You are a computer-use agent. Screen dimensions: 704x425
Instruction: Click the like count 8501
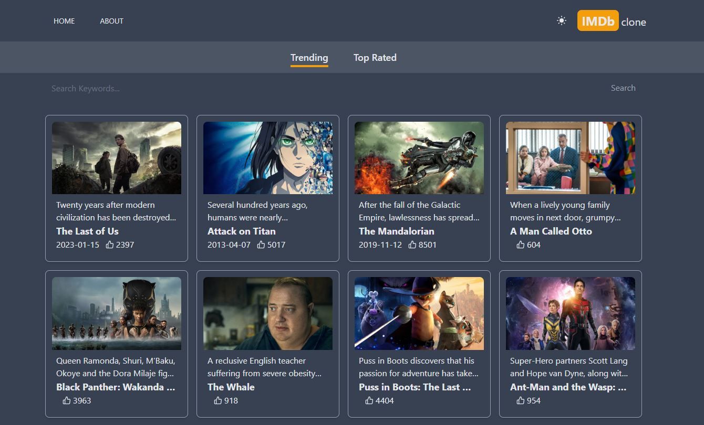click(428, 245)
